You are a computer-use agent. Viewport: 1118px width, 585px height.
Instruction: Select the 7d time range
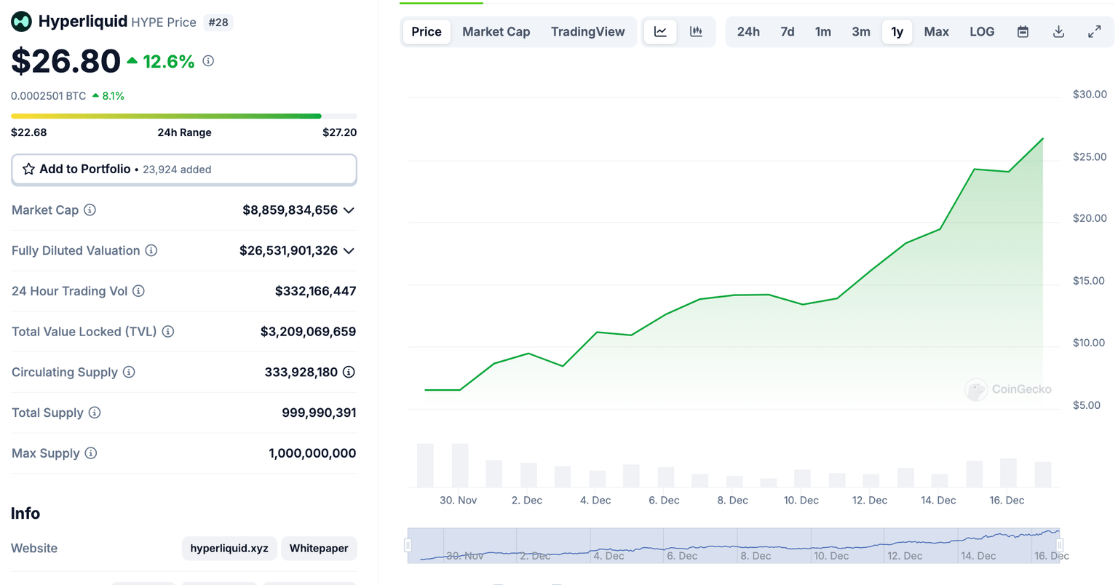(787, 32)
